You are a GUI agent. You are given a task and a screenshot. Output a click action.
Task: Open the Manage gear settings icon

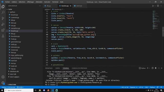click(3, 83)
